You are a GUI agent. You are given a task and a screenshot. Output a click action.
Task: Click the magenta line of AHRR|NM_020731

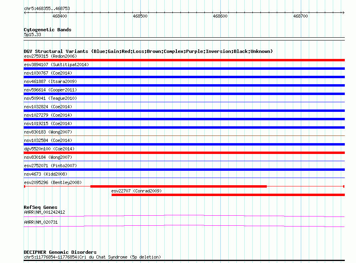(184, 226)
